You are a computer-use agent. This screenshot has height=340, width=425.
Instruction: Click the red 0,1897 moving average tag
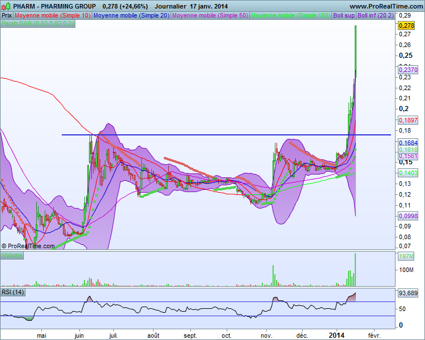(x=408, y=120)
